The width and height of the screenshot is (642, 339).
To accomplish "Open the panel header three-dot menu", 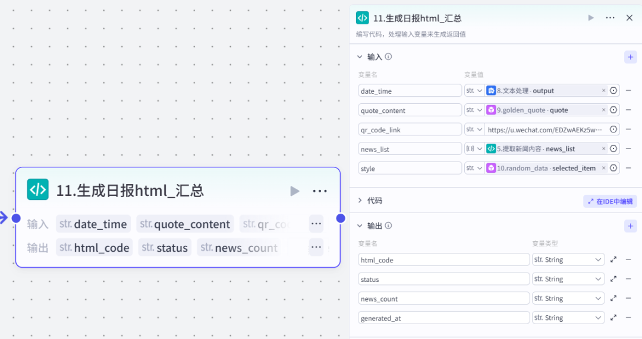I will click(610, 18).
